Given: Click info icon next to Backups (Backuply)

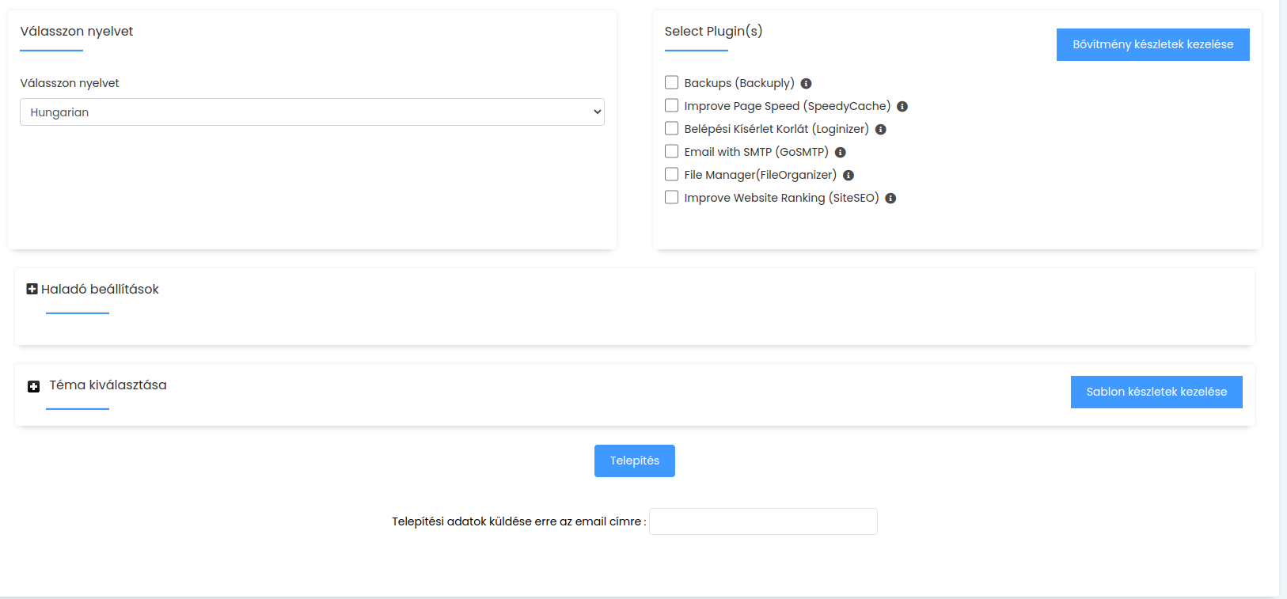Looking at the screenshot, I should pos(806,84).
